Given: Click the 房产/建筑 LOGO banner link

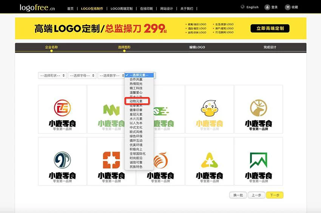Looking at the screenshot, I should 224,28.
